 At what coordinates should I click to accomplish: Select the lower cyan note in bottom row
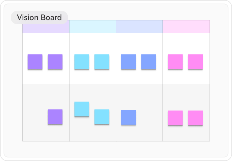click(102, 117)
